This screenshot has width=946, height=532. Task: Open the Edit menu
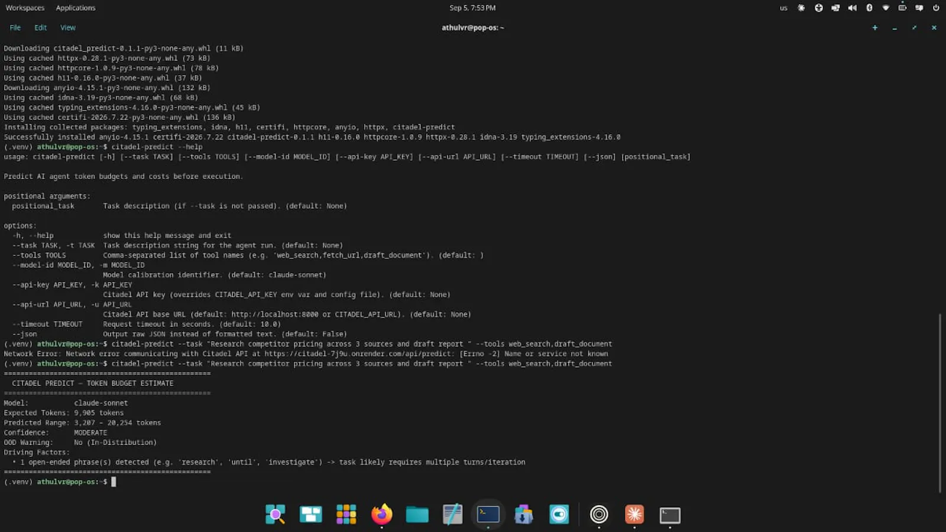point(40,28)
